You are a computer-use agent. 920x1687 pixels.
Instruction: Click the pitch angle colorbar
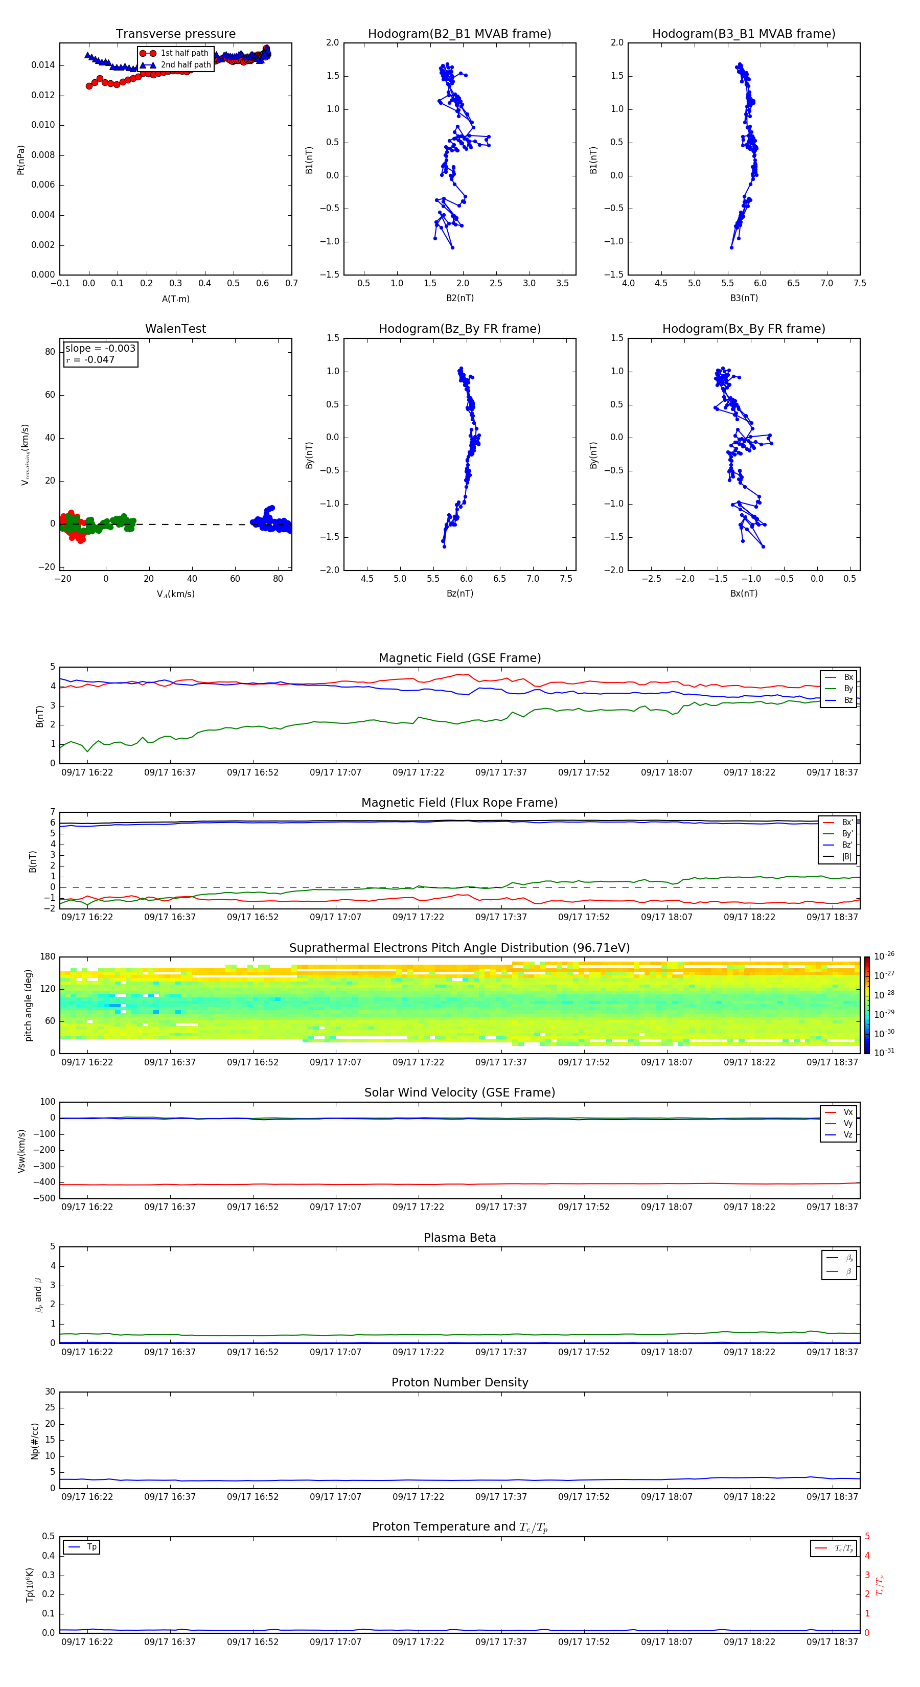(x=866, y=1005)
